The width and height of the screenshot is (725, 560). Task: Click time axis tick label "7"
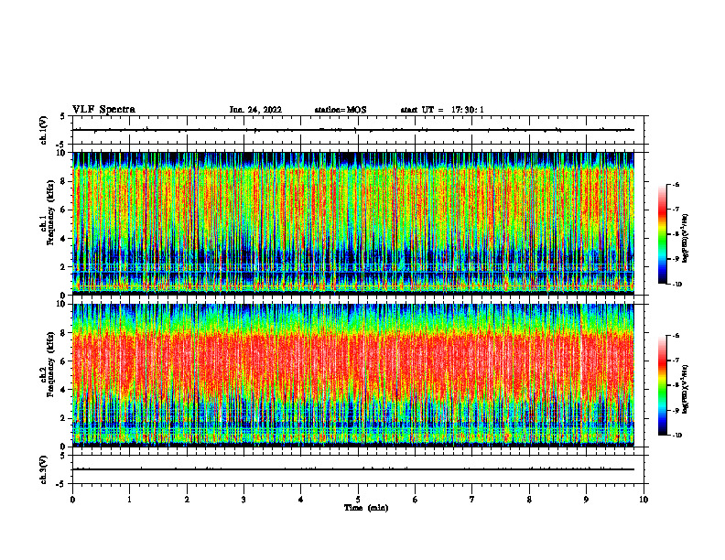pyautogui.click(x=472, y=500)
